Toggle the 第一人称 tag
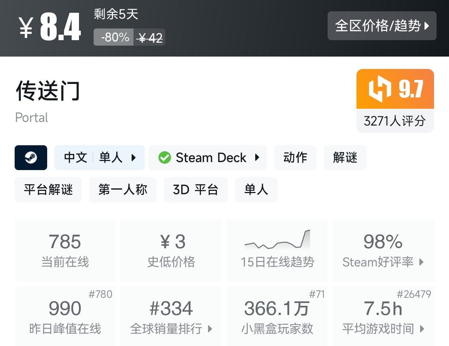This screenshot has height=346, width=449. [122, 189]
